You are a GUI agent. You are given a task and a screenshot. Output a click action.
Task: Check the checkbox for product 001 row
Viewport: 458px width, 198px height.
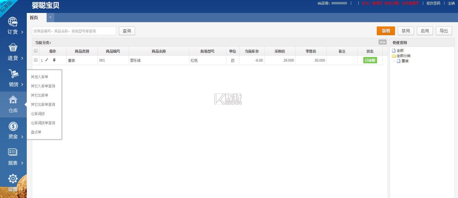pyautogui.click(x=36, y=60)
